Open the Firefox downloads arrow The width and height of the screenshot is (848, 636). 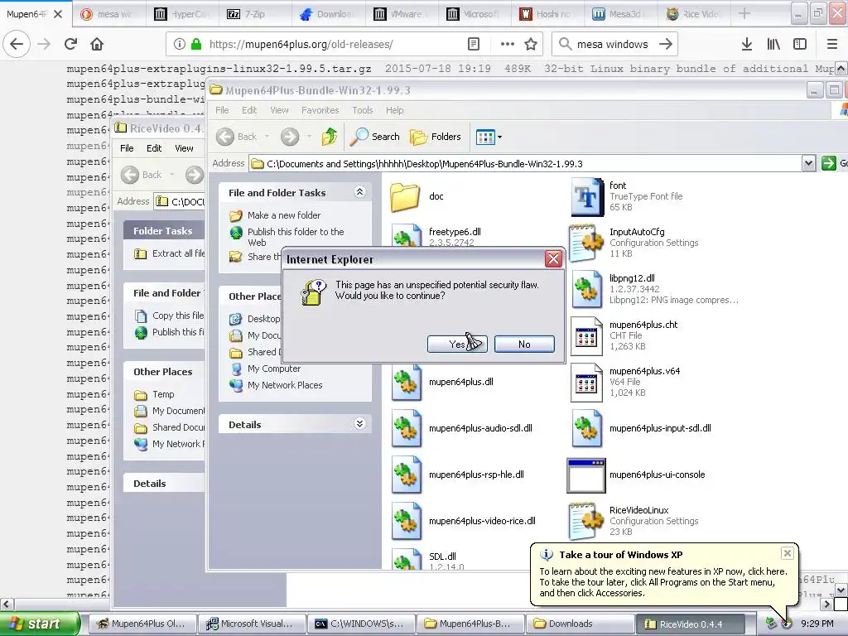point(747,44)
